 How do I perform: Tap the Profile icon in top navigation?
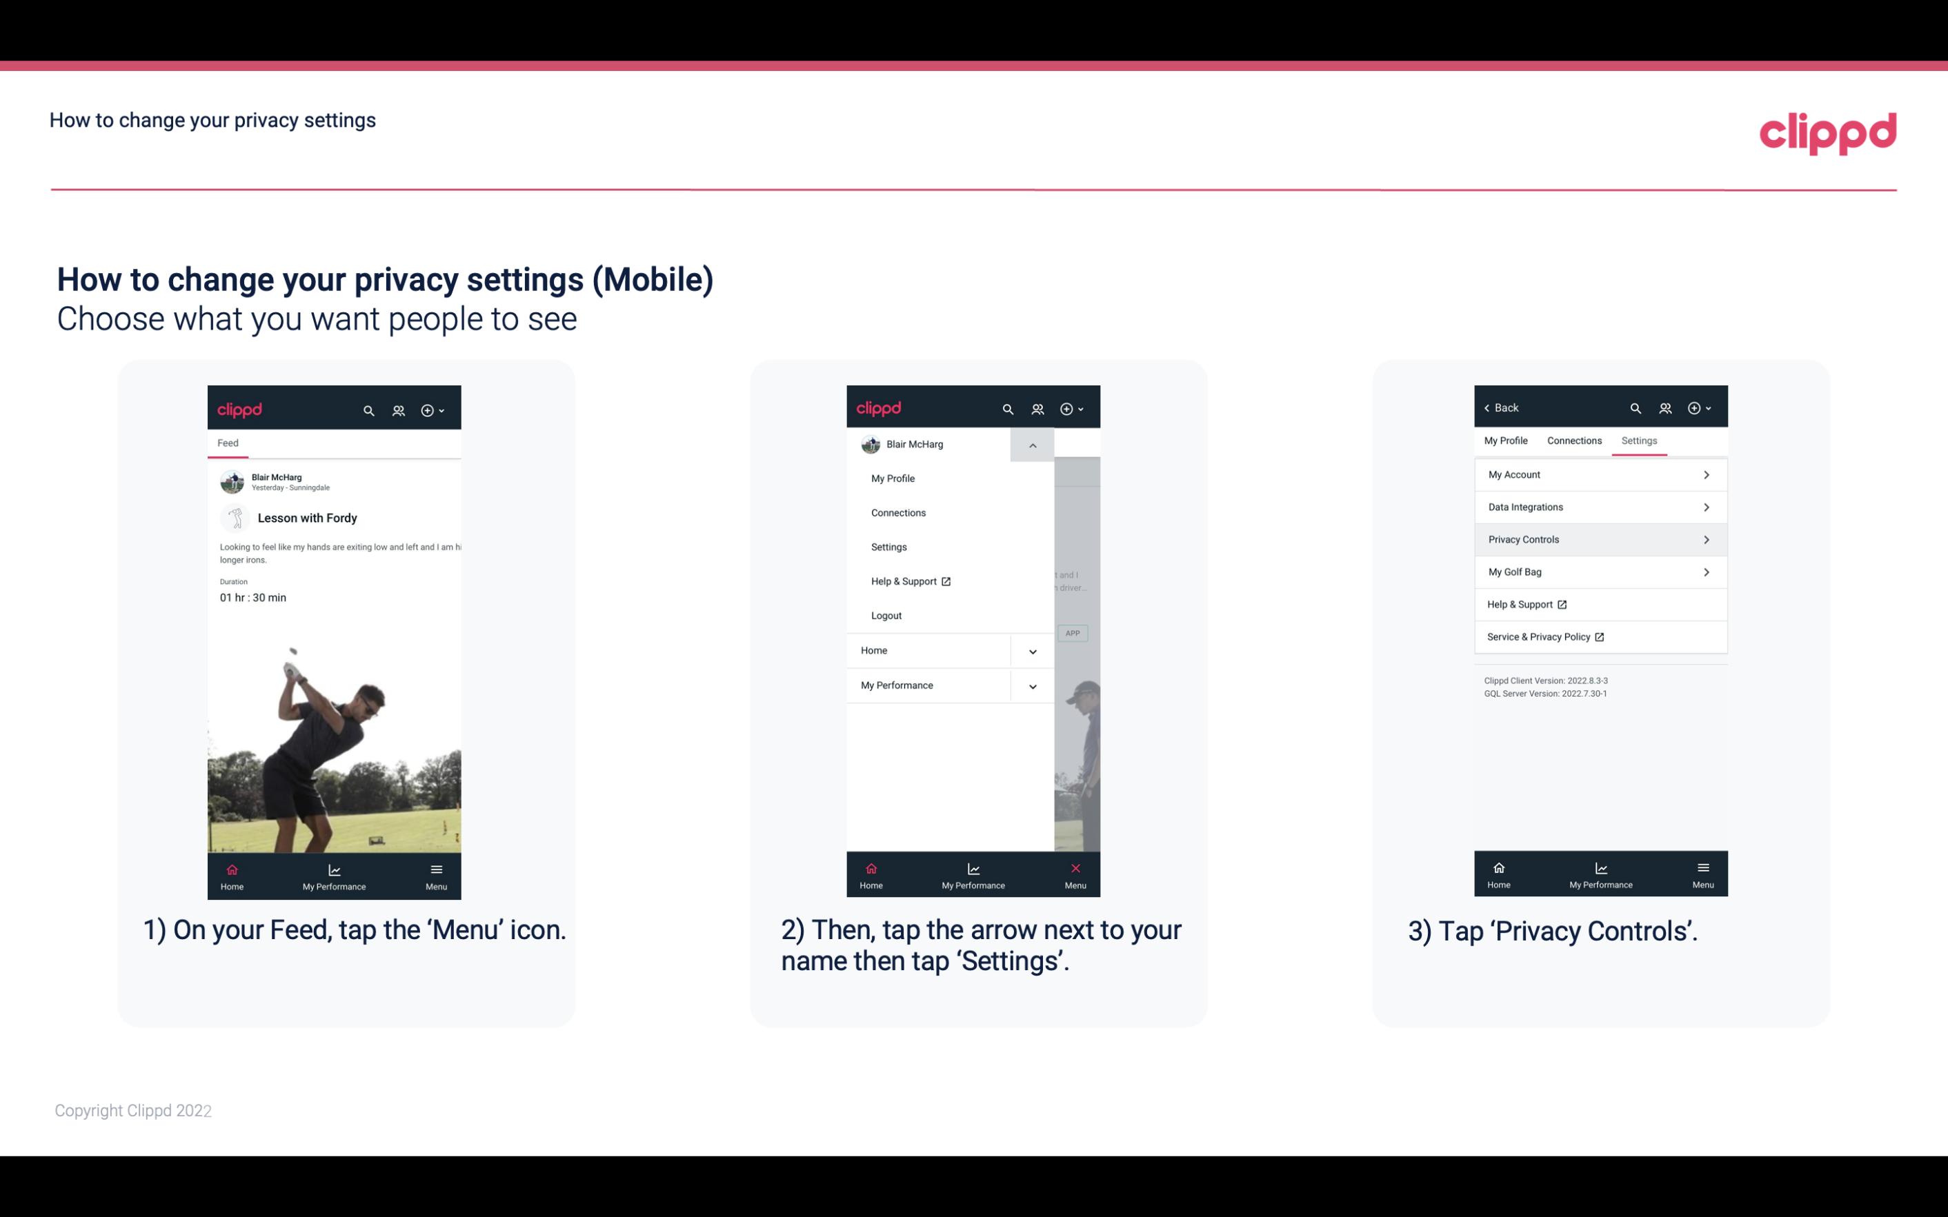[x=399, y=408]
